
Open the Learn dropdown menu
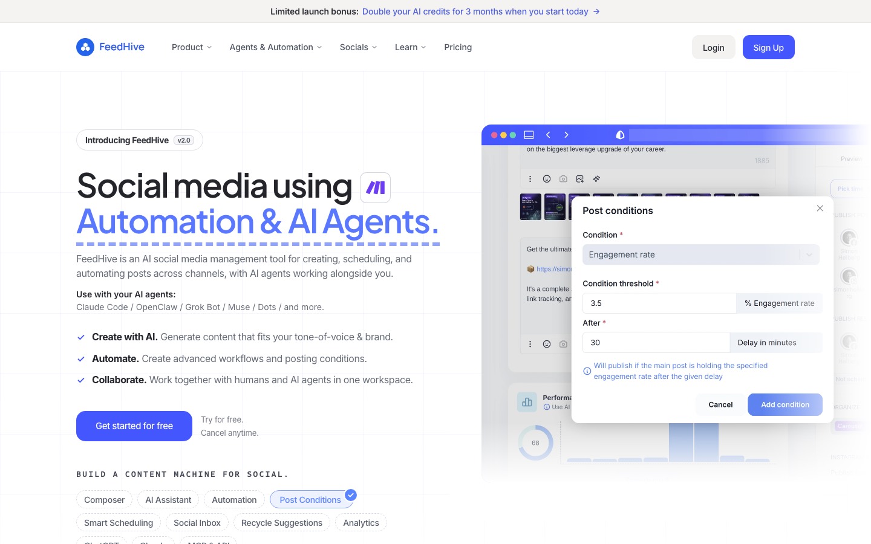tap(411, 47)
